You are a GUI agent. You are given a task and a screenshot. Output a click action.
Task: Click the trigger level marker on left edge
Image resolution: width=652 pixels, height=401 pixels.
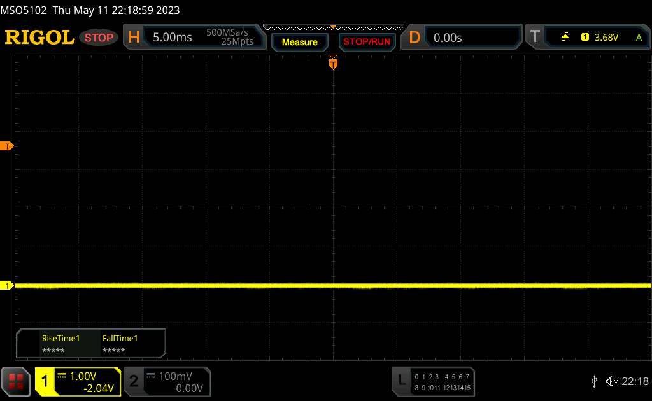6,146
